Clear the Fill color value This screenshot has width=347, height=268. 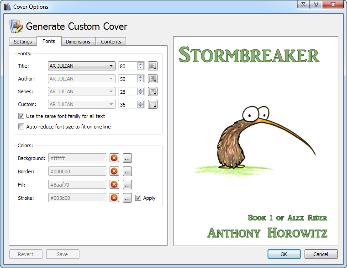click(114, 185)
